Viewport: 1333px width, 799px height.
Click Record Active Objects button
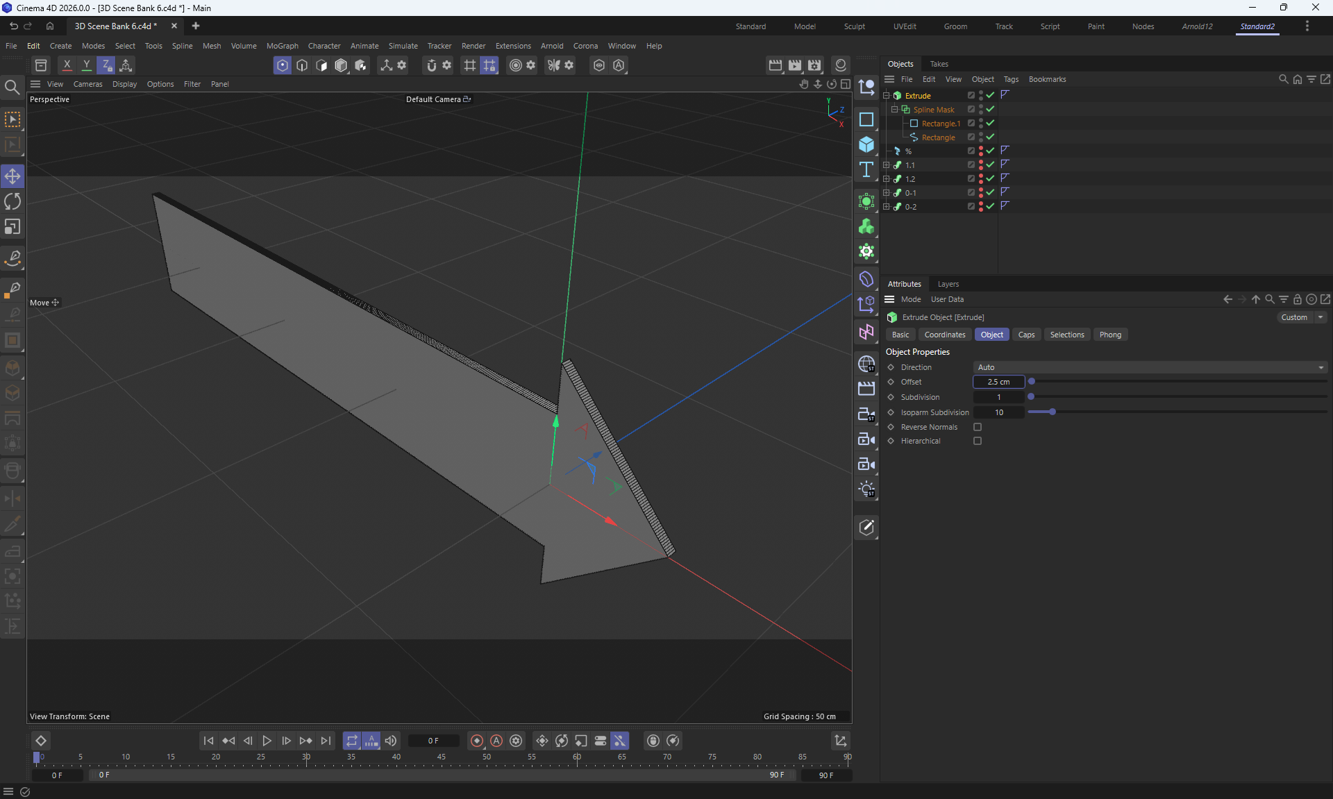pos(477,741)
